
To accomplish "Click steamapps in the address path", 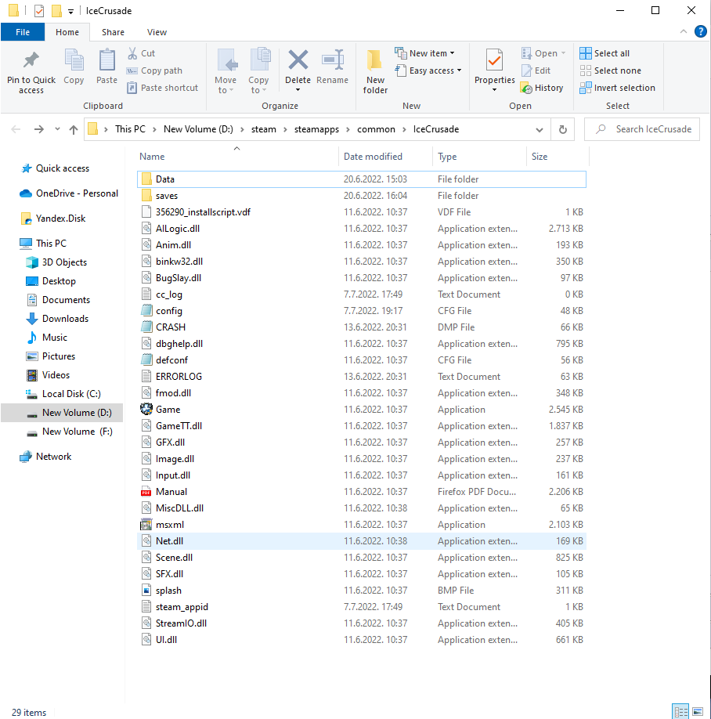I will [x=316, y=129].
